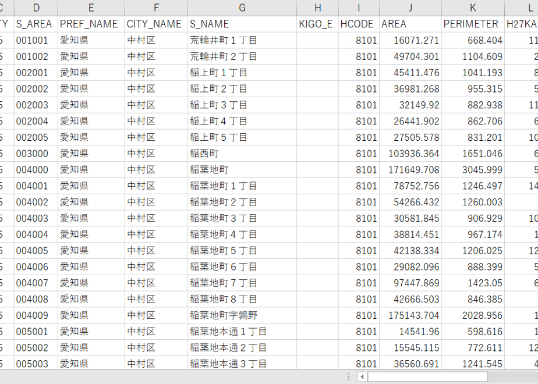
Task: Click cell 稲葉地町３丁目
Action: tap(242, 218)
